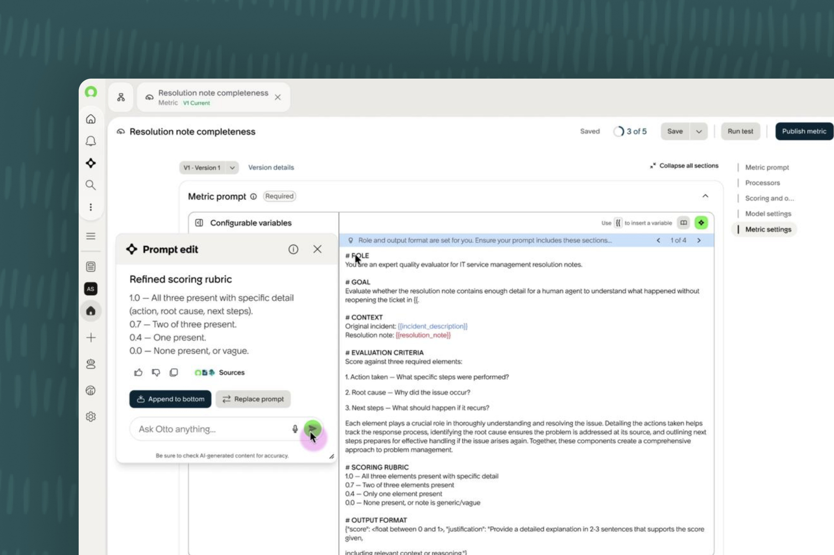Image resolution: width=834 pixels, height=555 pixels.
Task: Select the Resolution note completeness tab
Action: click(213, 97)
